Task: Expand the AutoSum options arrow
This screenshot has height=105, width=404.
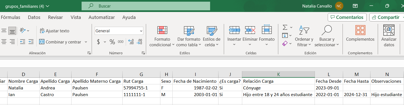Action: [291, 27]
